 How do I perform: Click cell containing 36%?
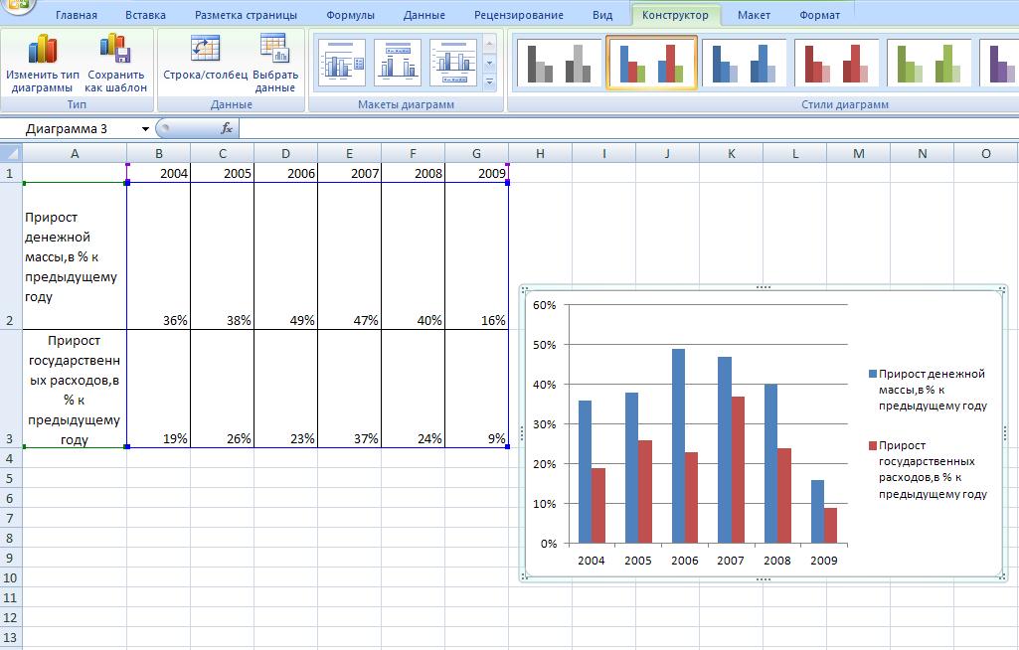[x=159, y=256]
